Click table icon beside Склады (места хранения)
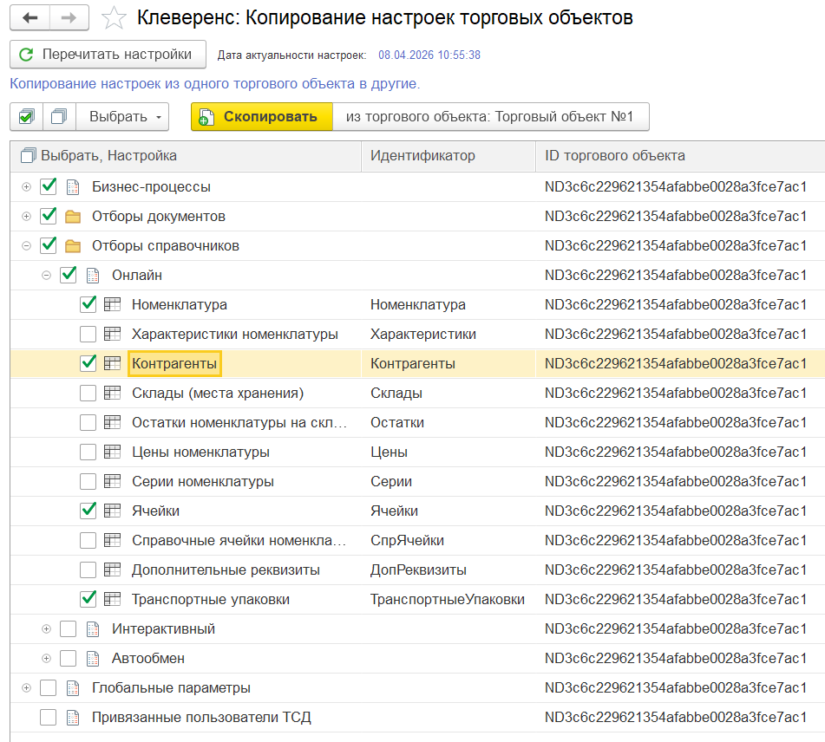This screenshot has height=742, width=825. click(112, 393)
